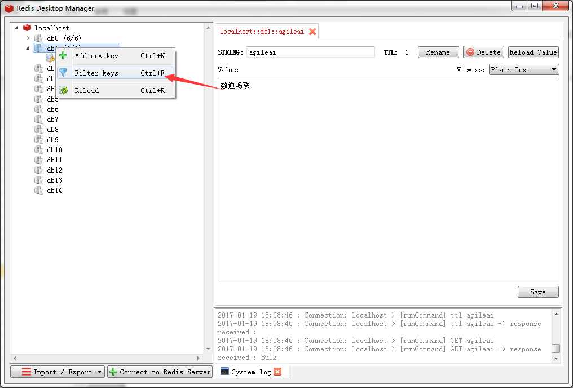Viewport: 573px width, 388px height.
Task: Click the Rename button
Action: [x=438, y=52]
